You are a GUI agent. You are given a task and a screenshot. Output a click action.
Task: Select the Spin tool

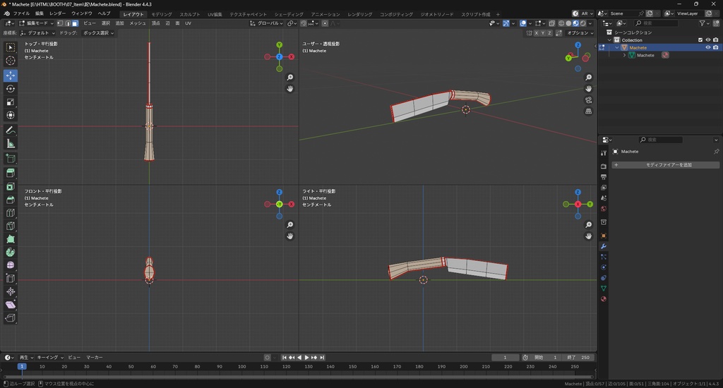coord(10,252)
